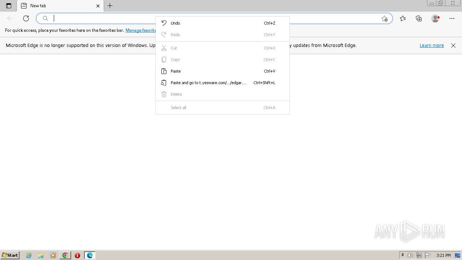Screen dimensions: 462x260
Task: Open the tab actions menu icon
Action: click(x=9, y=6)
